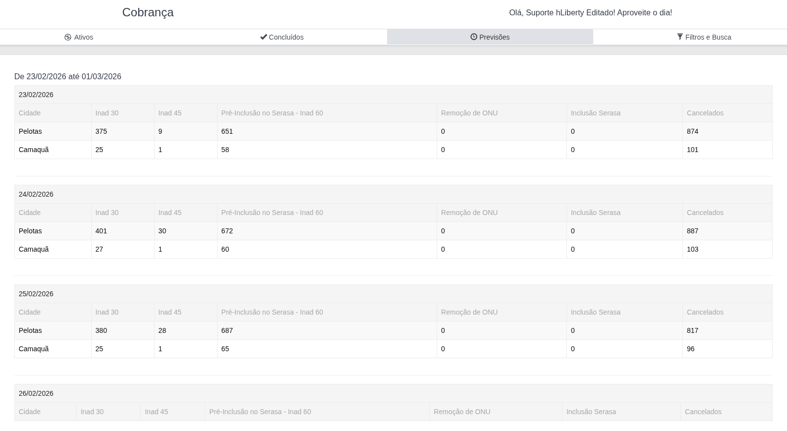Click Camaquã in the 24/02/2026 table
This screenshot has height=431, width=787.
pyautogui.click(x=34, y=249)
